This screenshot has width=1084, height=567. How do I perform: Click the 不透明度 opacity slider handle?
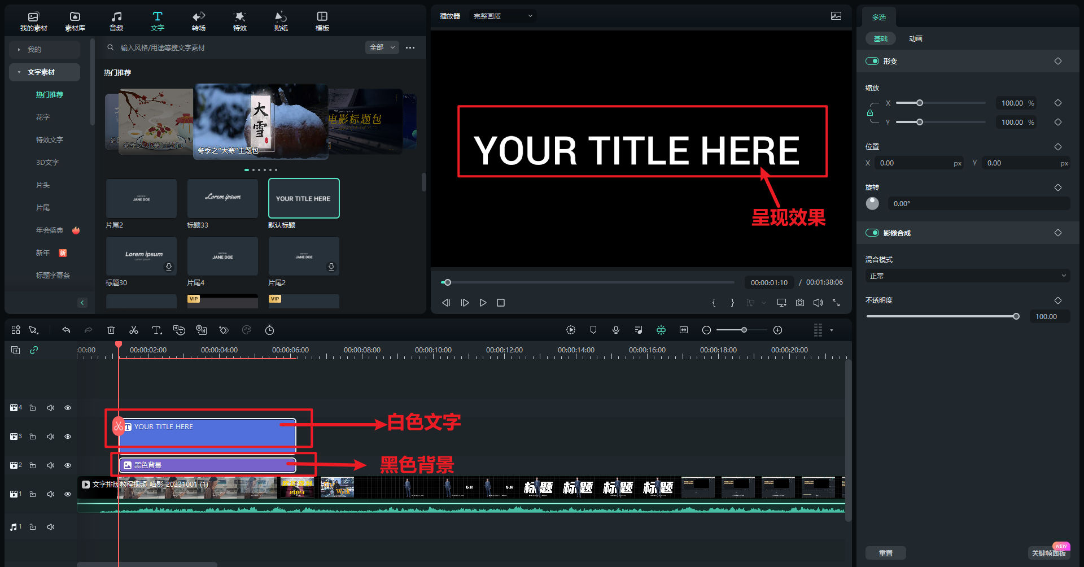pyautogui.click(x=1016, y=316)
